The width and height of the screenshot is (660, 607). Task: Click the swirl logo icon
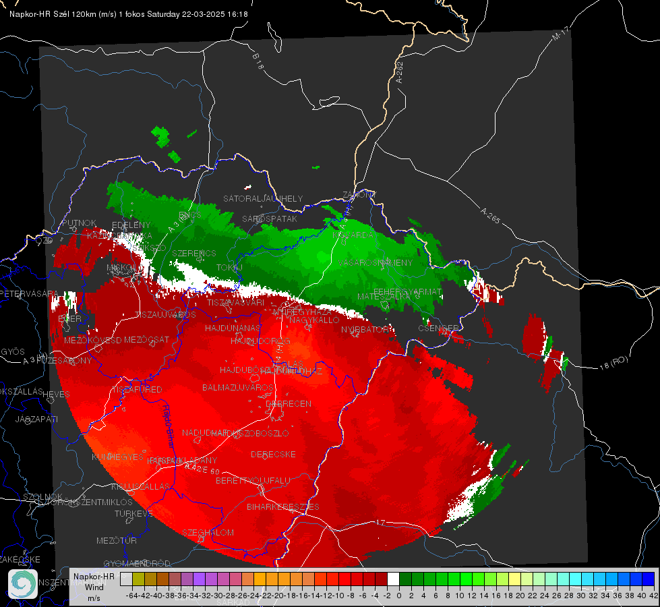[x=23, y=584]
